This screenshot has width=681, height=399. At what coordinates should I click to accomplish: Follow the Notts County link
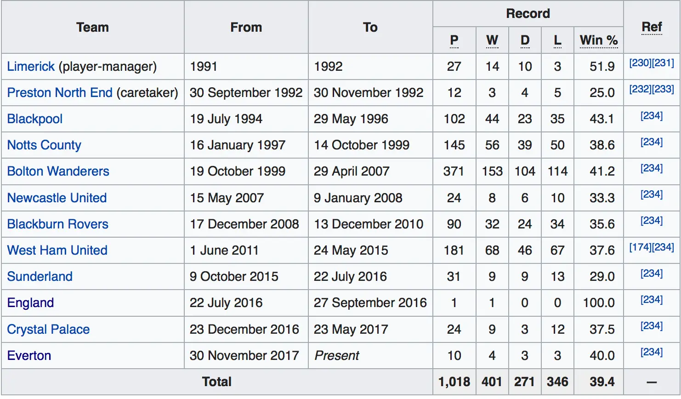44,145
